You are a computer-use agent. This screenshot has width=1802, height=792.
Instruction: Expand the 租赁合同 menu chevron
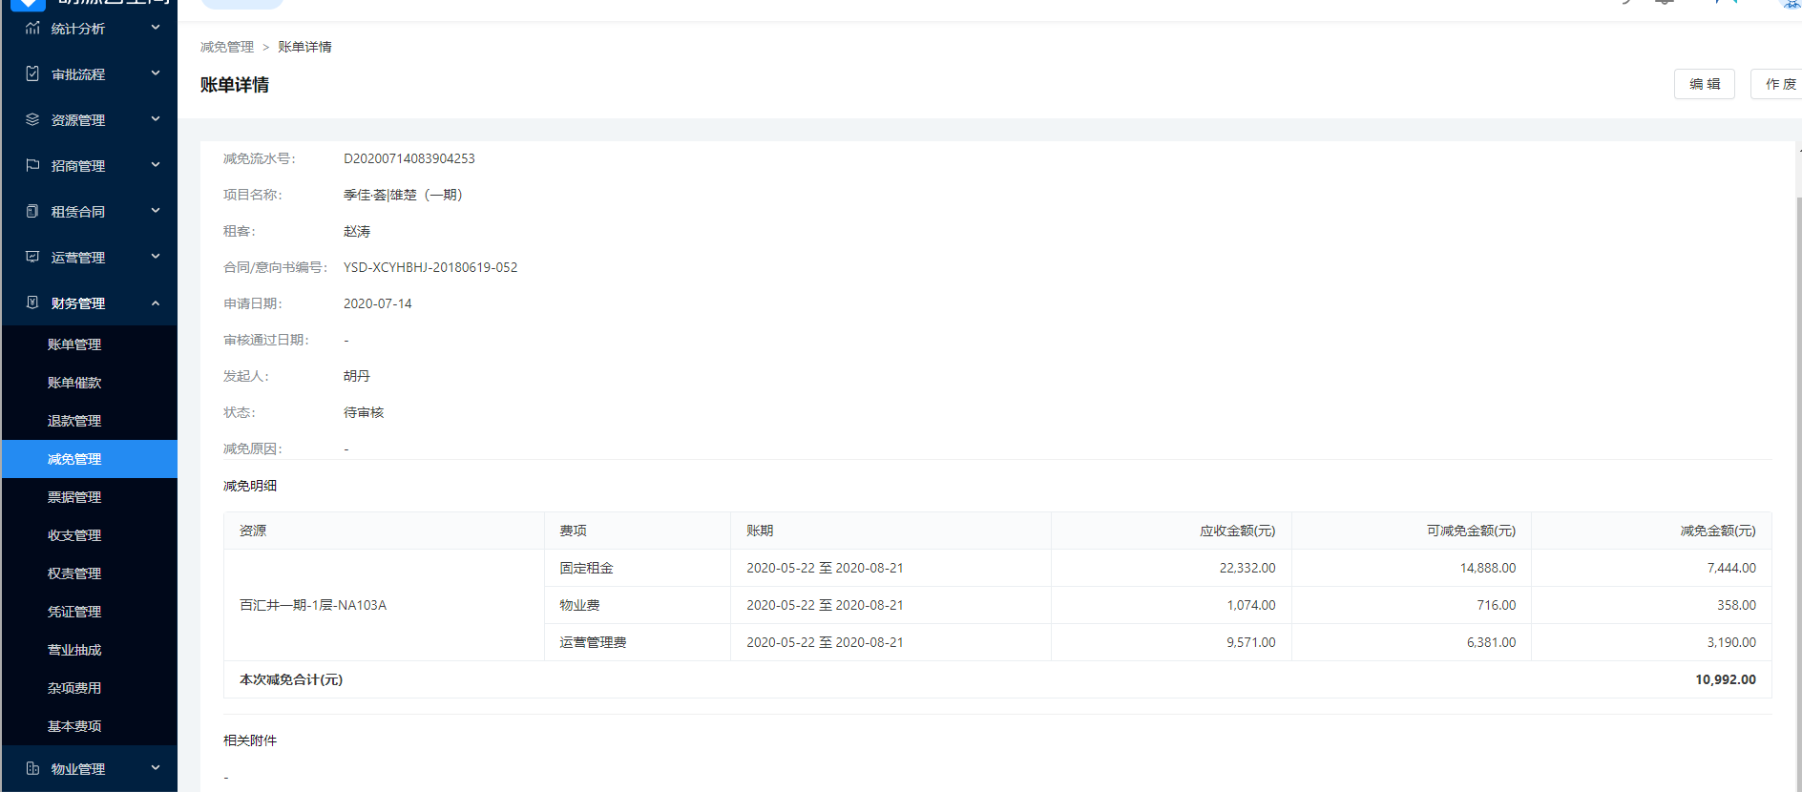[156, 211]
